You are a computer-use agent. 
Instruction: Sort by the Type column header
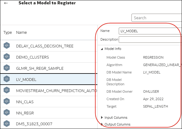[x=7, y=33]
